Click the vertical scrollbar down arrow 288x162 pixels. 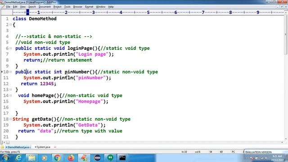pyautogui.click(x=286, y=139)
